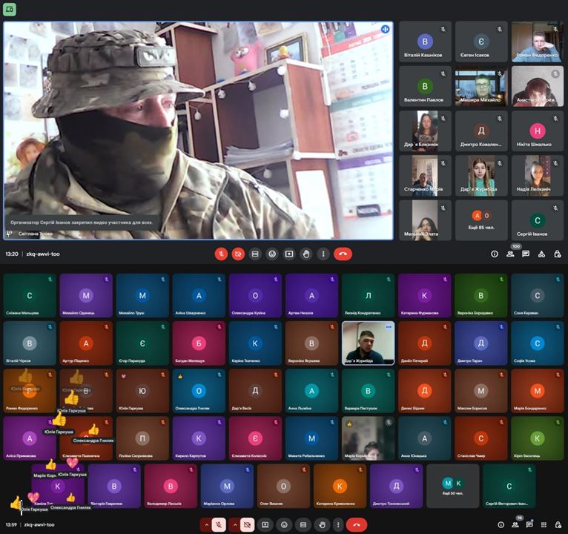Image resolution: width=568 pixels, height=534 pixels.
Task: Open meeting details info icon in upper meeting
Action: [x=495, y=254]
